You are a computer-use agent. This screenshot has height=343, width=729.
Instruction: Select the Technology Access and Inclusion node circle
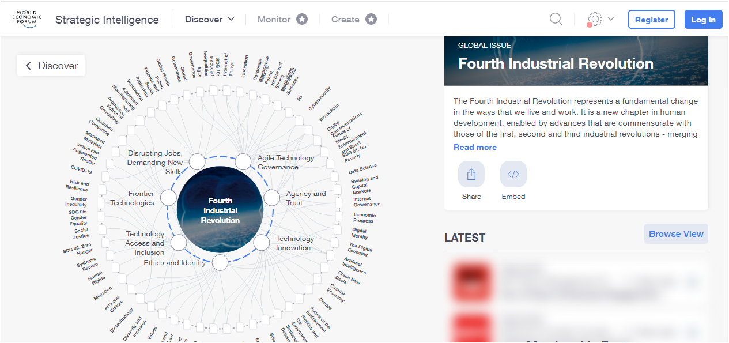click(x=179, y=243)
